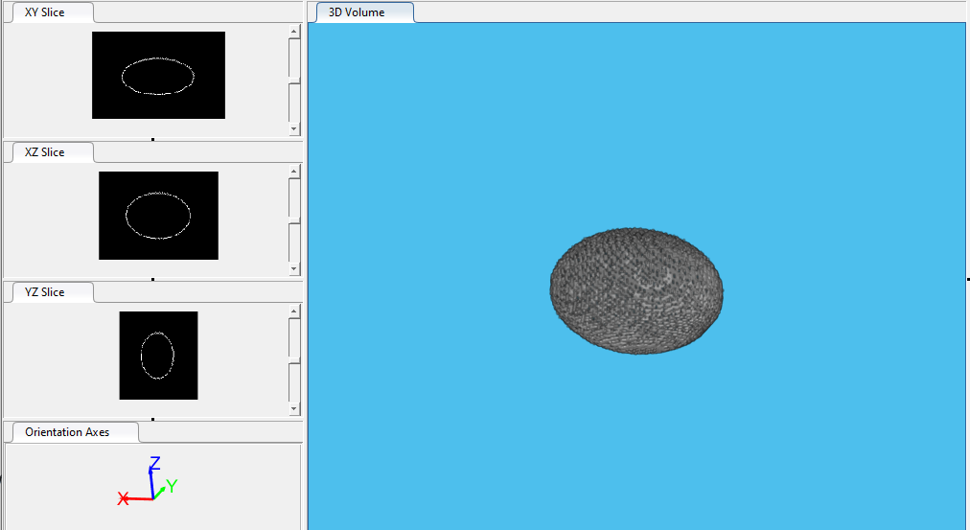The image size is (970, 530).
Task: Open the YZ Slice tab
Action: [45, 292]
